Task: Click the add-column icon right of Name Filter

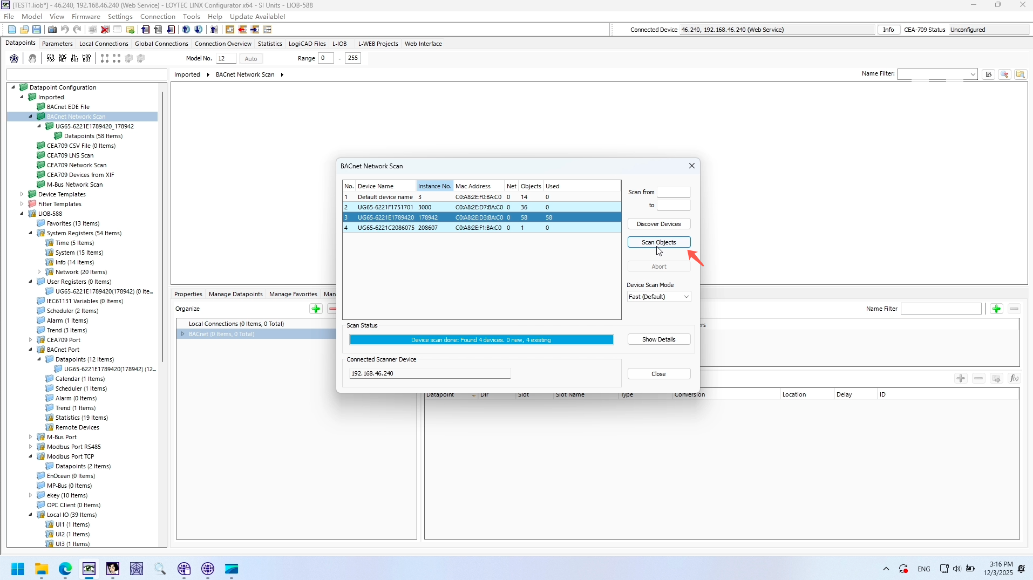Action: 989,74
